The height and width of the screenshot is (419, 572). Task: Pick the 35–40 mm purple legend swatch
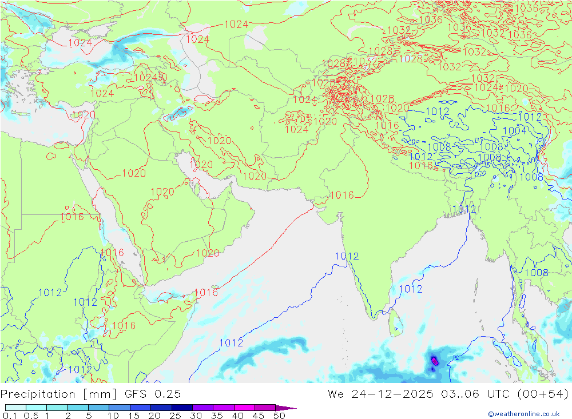(x=224, y=408)
